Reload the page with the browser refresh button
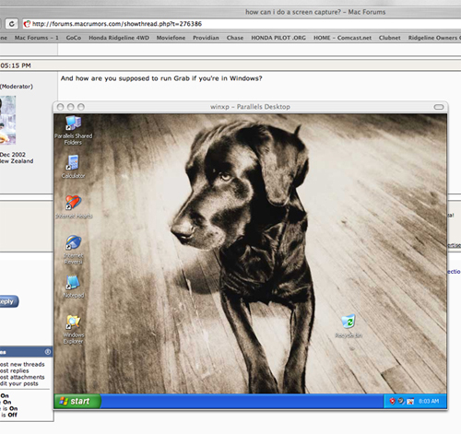Image resolution: width=461 pixels, height=434 pixels. (x=12, y=24)
